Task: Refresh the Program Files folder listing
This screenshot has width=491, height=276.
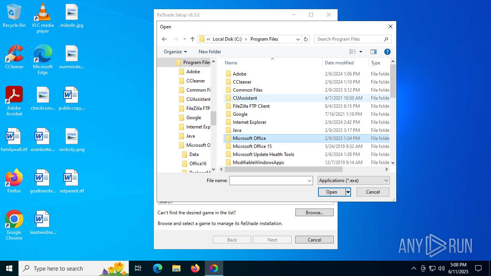Action: [x=306, y=39]
